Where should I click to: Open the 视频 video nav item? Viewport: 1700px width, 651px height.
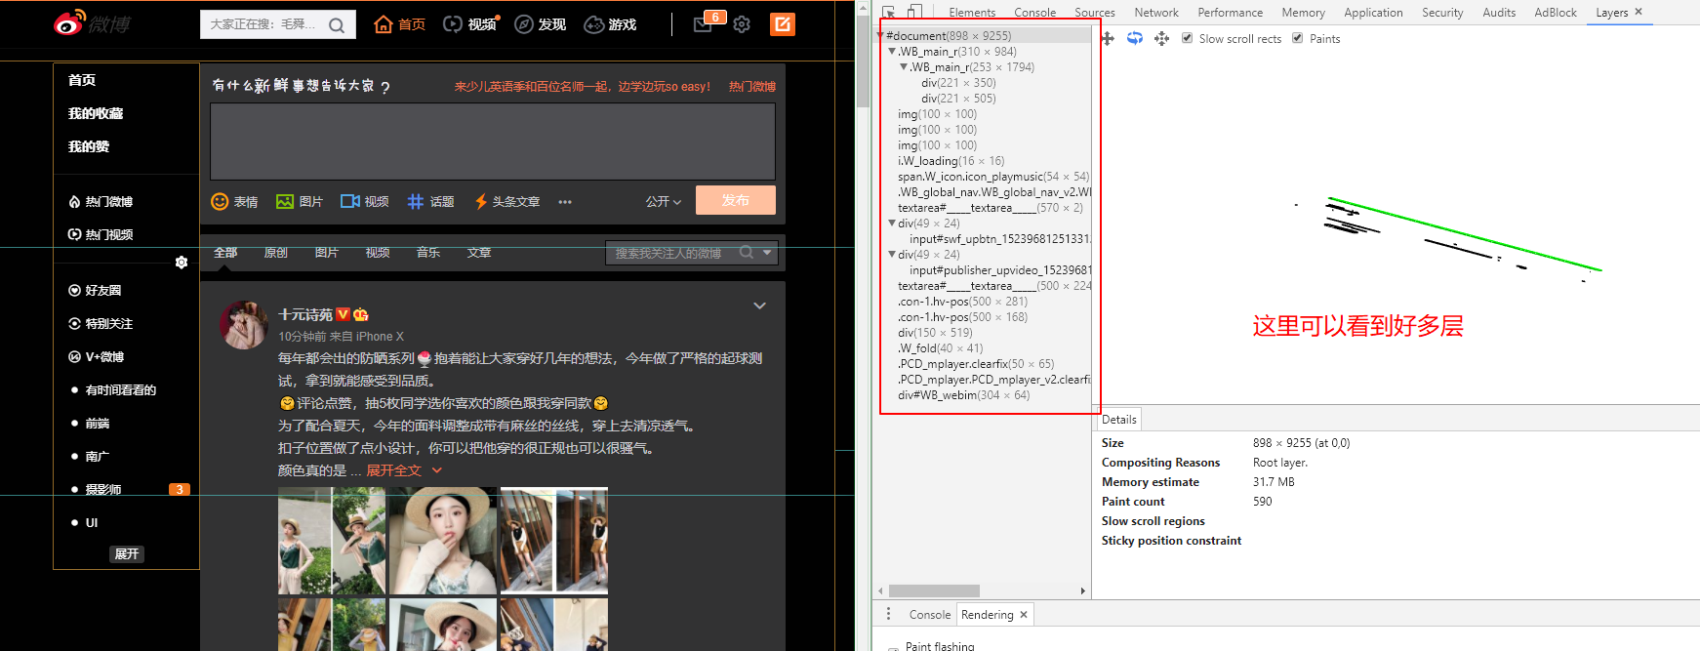tap(470, 24)
